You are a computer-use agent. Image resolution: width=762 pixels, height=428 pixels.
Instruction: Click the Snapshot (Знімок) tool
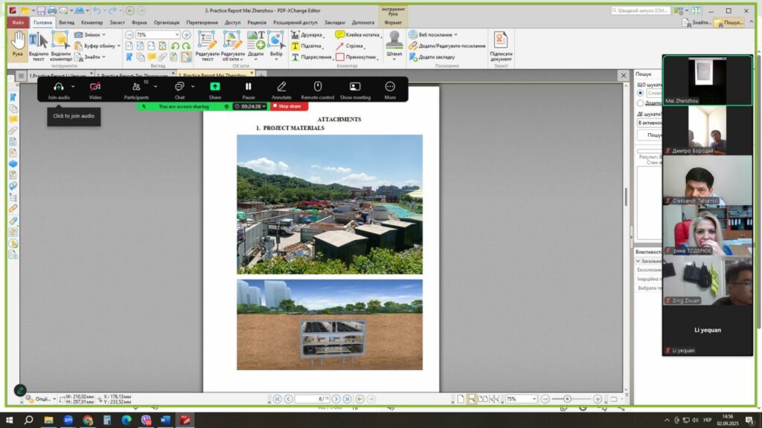click(x=89, y=35)
